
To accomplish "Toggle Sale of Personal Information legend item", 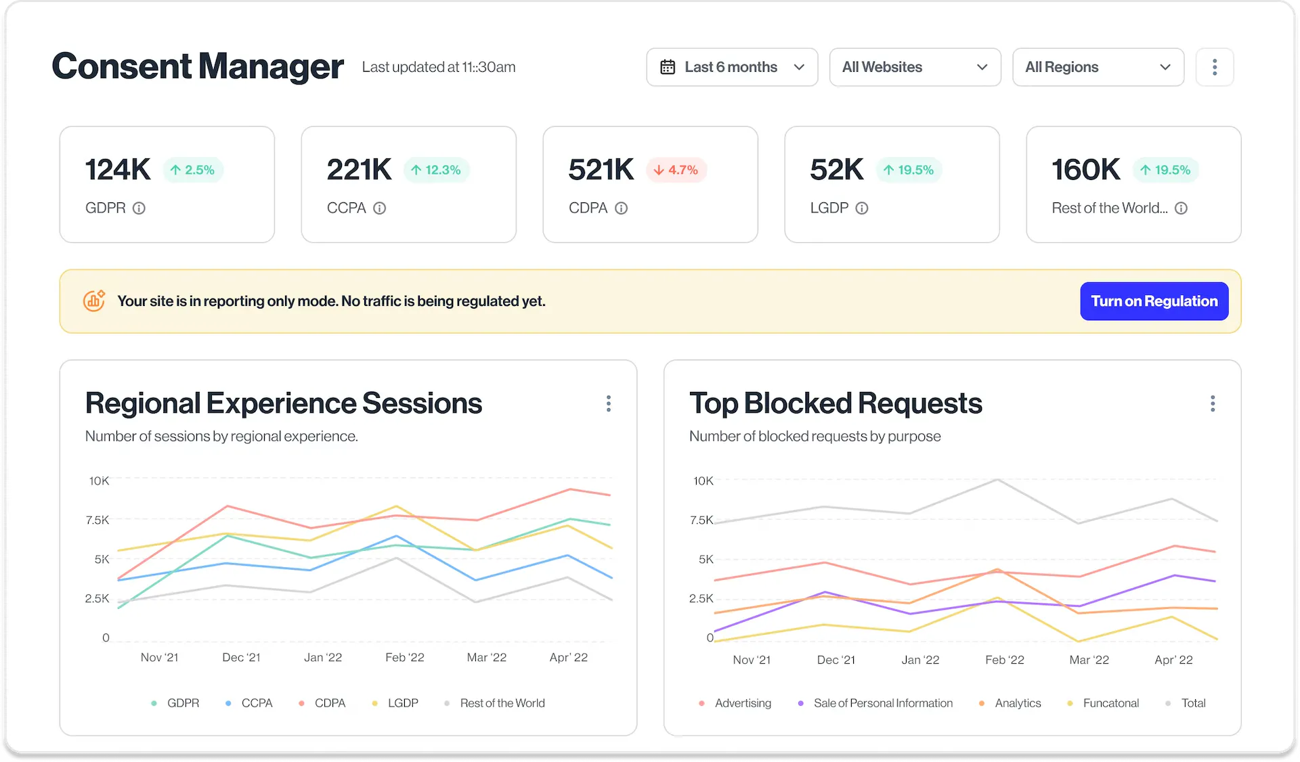I will (x=875, y=703).
